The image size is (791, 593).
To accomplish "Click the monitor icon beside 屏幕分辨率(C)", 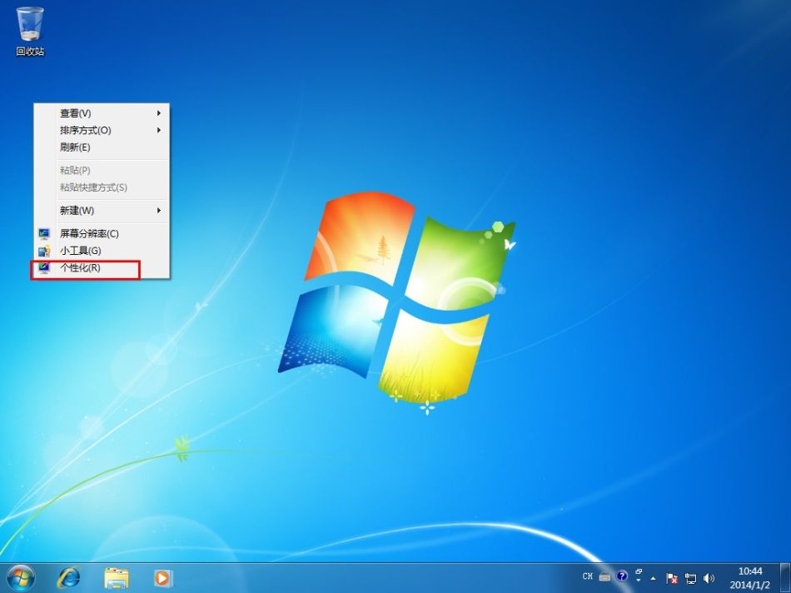I will [44, 234].
